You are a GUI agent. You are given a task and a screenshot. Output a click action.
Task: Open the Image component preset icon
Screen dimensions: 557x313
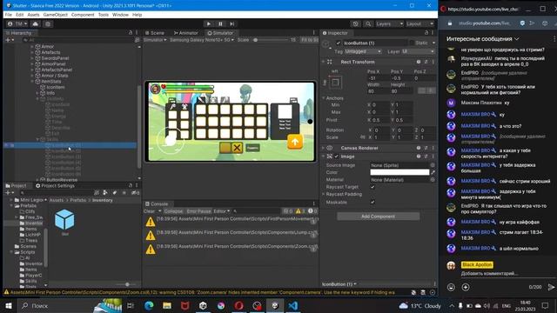(x=426, y=156)
